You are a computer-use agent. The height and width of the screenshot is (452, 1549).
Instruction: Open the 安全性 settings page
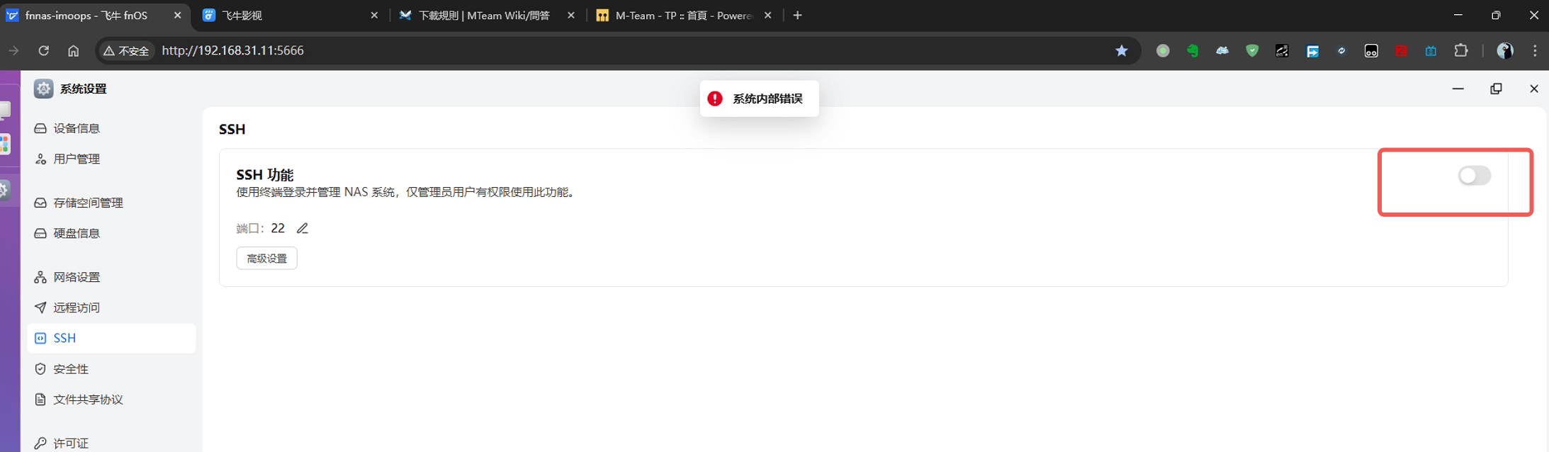[x=71, y=369]
